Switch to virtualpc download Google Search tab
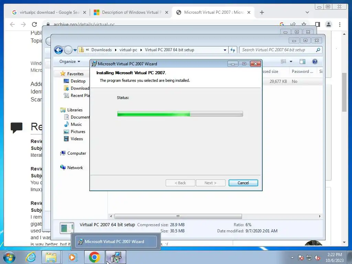 pyautogui.click(x=49, y=12)
